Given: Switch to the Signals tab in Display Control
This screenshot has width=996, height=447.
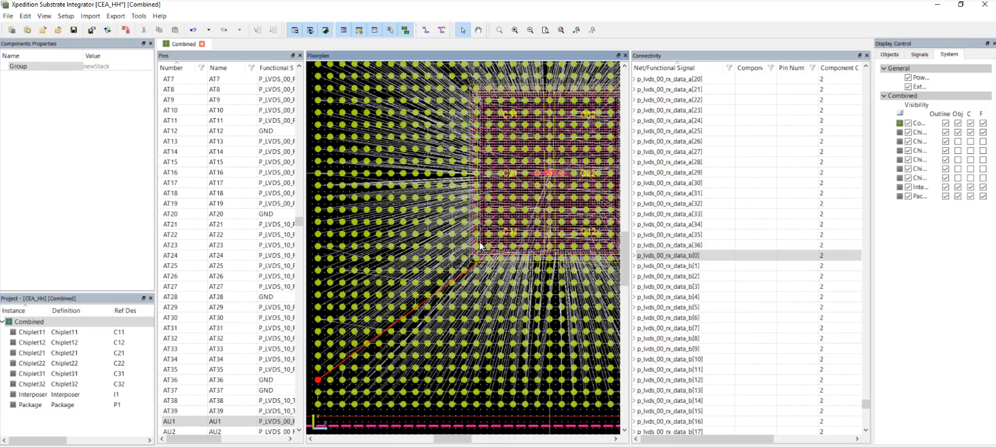Looking at the screenshot, I should coord(919,54).
